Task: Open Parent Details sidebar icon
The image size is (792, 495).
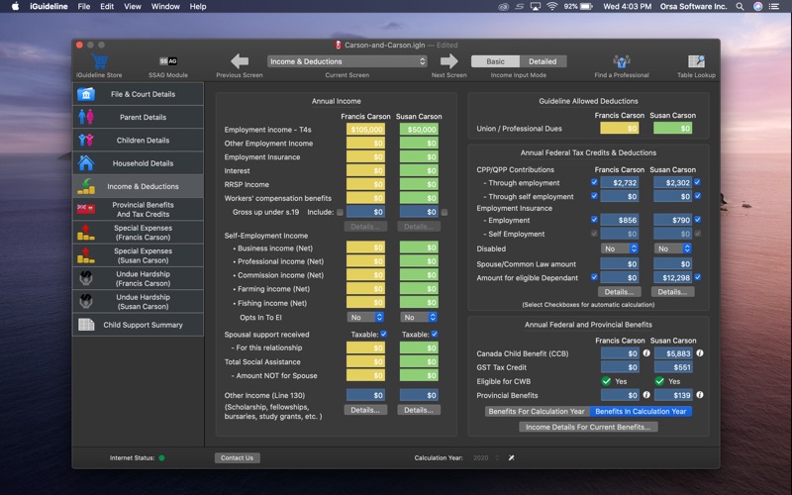Action: [x=86, y=117]
